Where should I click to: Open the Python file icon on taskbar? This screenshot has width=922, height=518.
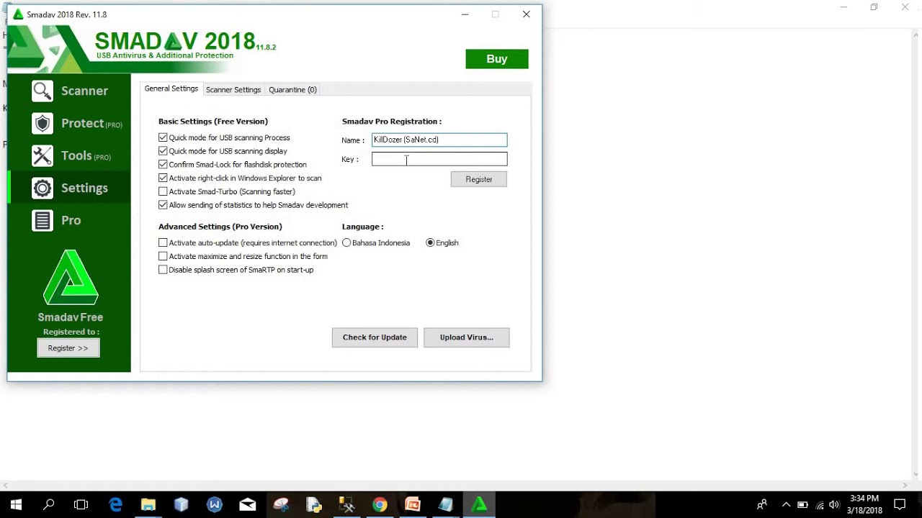[x=313, y=505]
